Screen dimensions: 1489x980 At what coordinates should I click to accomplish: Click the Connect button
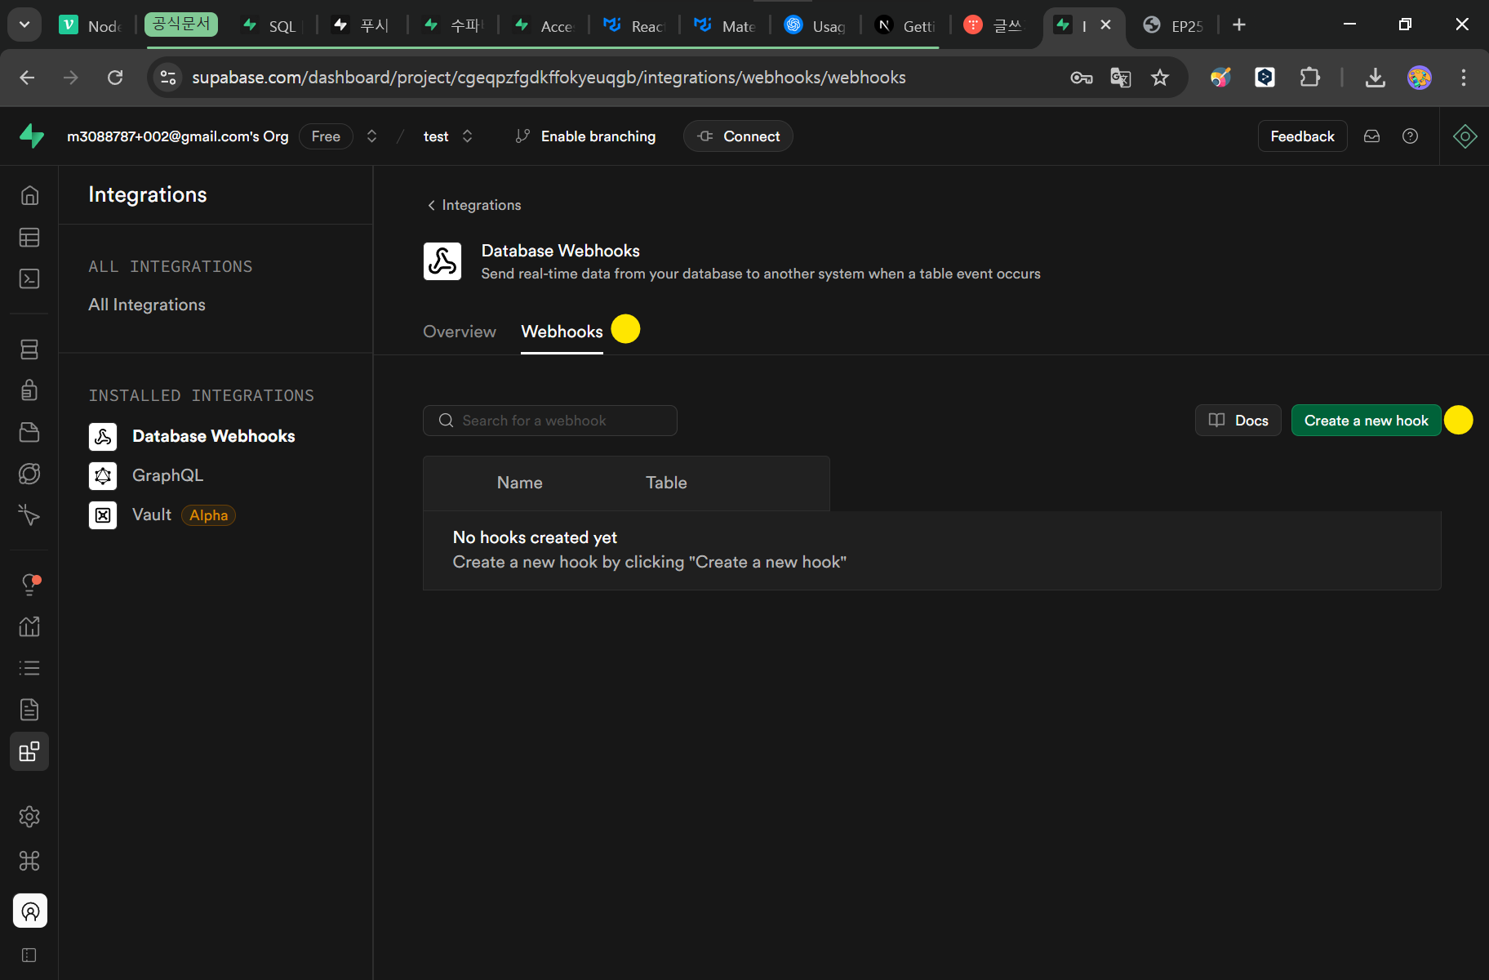(739, 136)
